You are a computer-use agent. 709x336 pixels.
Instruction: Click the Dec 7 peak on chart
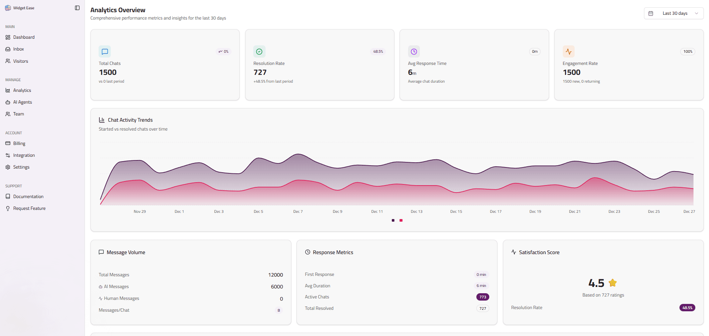298,154
